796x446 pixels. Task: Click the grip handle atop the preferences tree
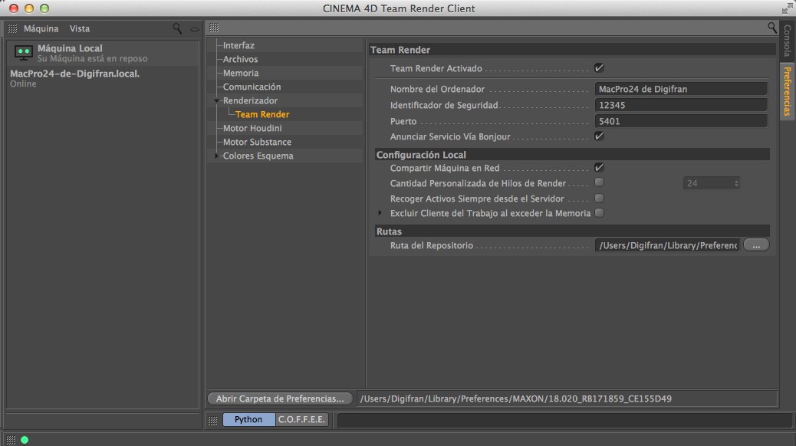pyautogui.click(x=214, y=28)
